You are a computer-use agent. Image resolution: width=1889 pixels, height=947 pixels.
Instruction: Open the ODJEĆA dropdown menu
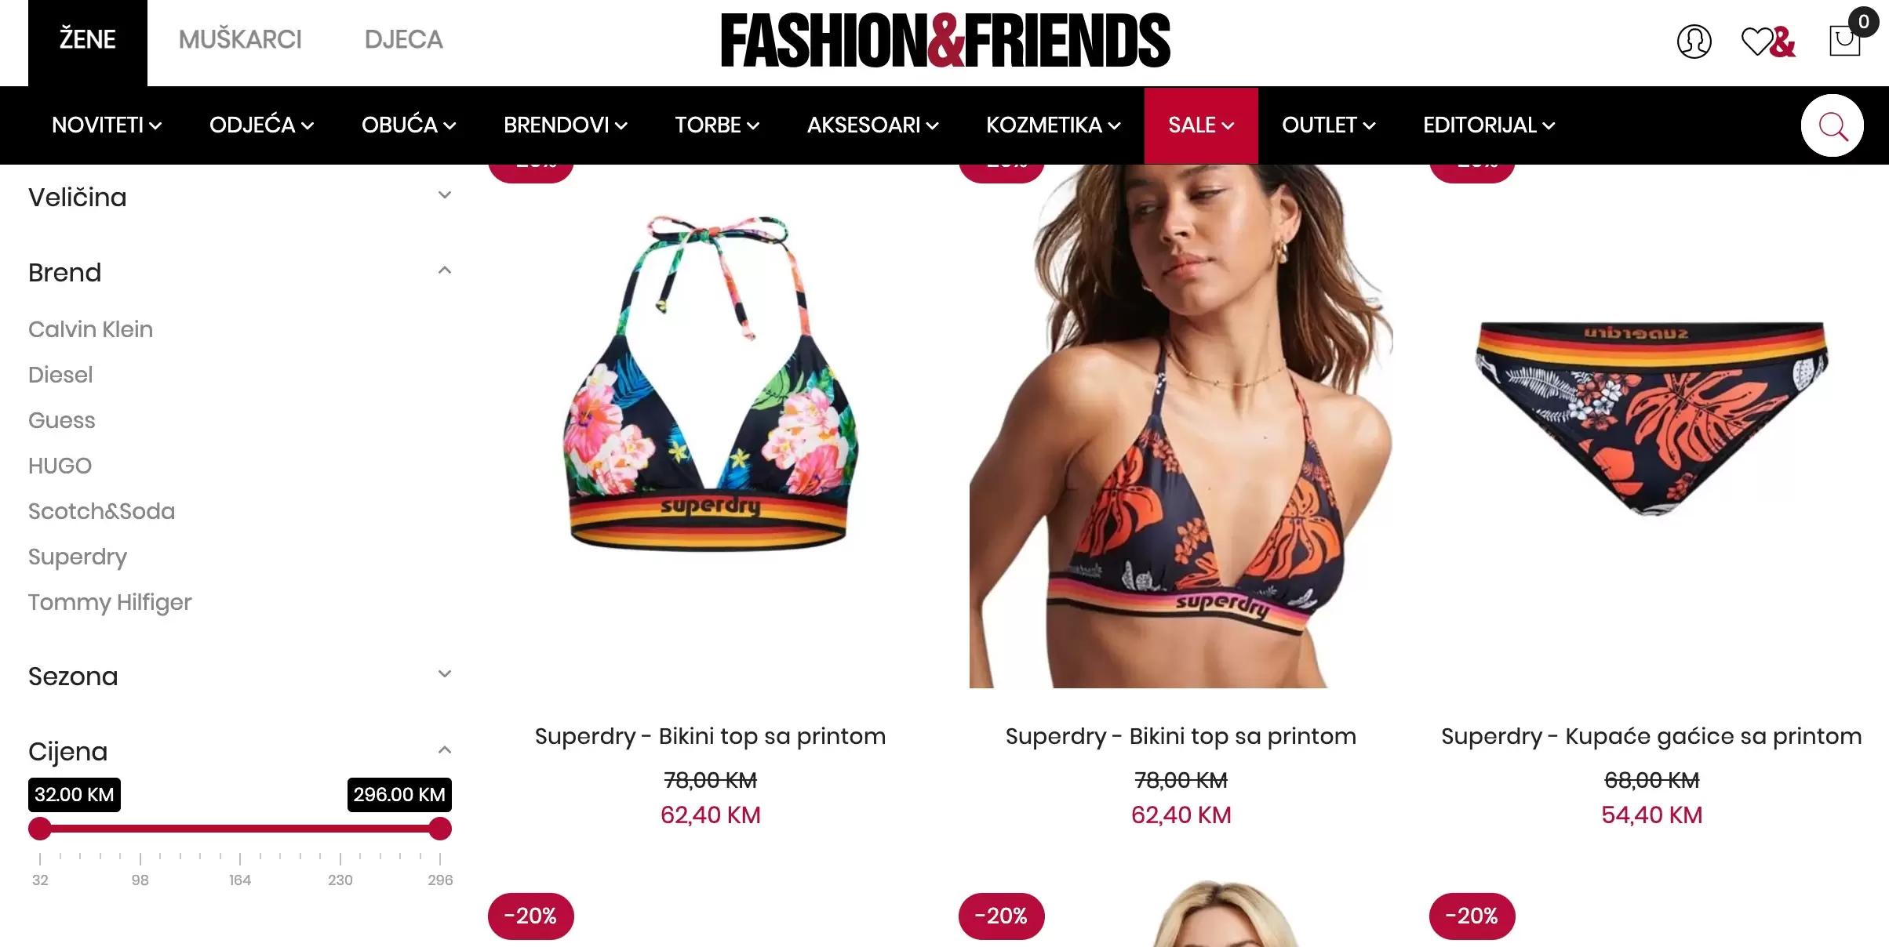tap(261, 125)
